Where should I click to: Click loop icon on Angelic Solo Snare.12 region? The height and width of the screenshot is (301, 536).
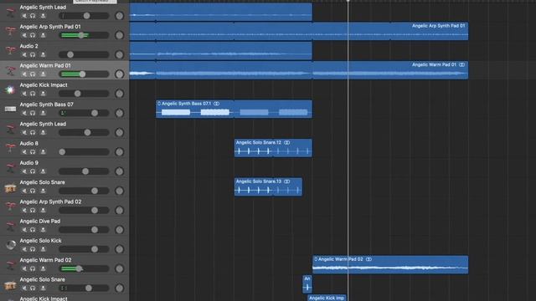point(286,142)
